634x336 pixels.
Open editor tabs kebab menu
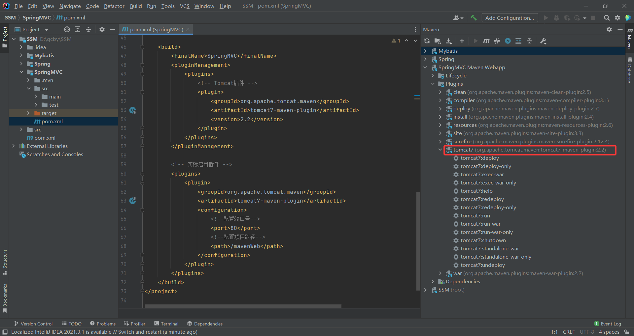pyautogui.click(x=415, y=29)
